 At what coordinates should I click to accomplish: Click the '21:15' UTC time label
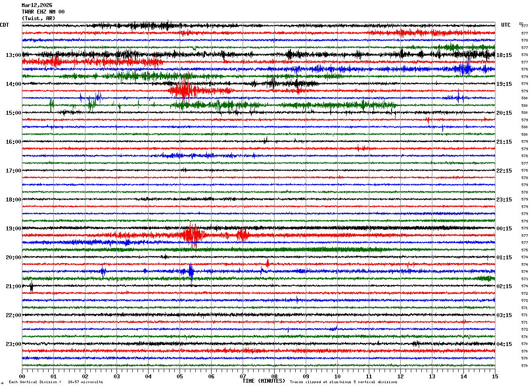pyautogui.click(x=504, y=142)
